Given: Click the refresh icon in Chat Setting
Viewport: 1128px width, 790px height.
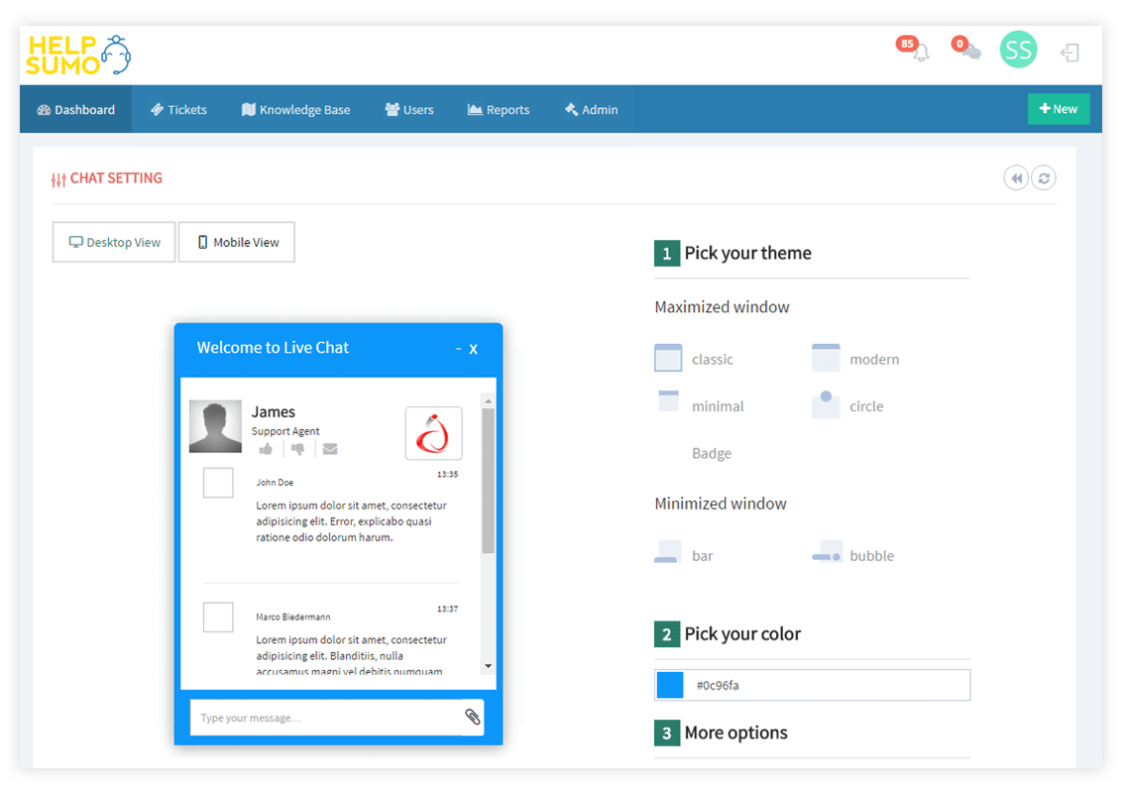Looking at the screenshot, I should point(1043,178).
